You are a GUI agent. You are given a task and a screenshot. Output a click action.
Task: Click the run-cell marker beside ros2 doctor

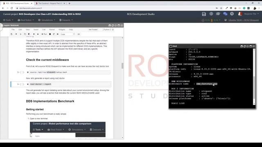28,85
